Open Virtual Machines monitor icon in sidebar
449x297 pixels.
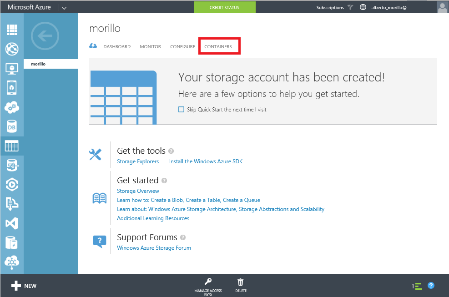point(12,68)
